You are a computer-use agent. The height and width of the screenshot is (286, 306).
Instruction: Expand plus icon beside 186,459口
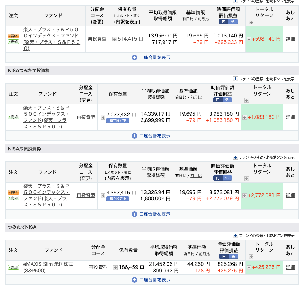(x=115, y=268)
